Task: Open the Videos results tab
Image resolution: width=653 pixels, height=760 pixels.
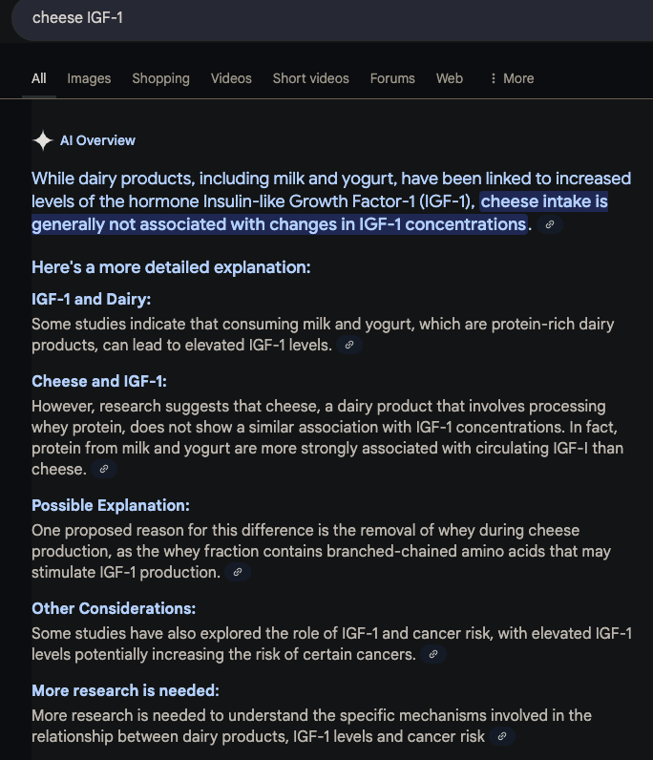Action: [231, 78]
